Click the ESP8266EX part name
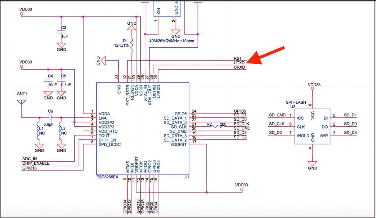 [107, 177]
